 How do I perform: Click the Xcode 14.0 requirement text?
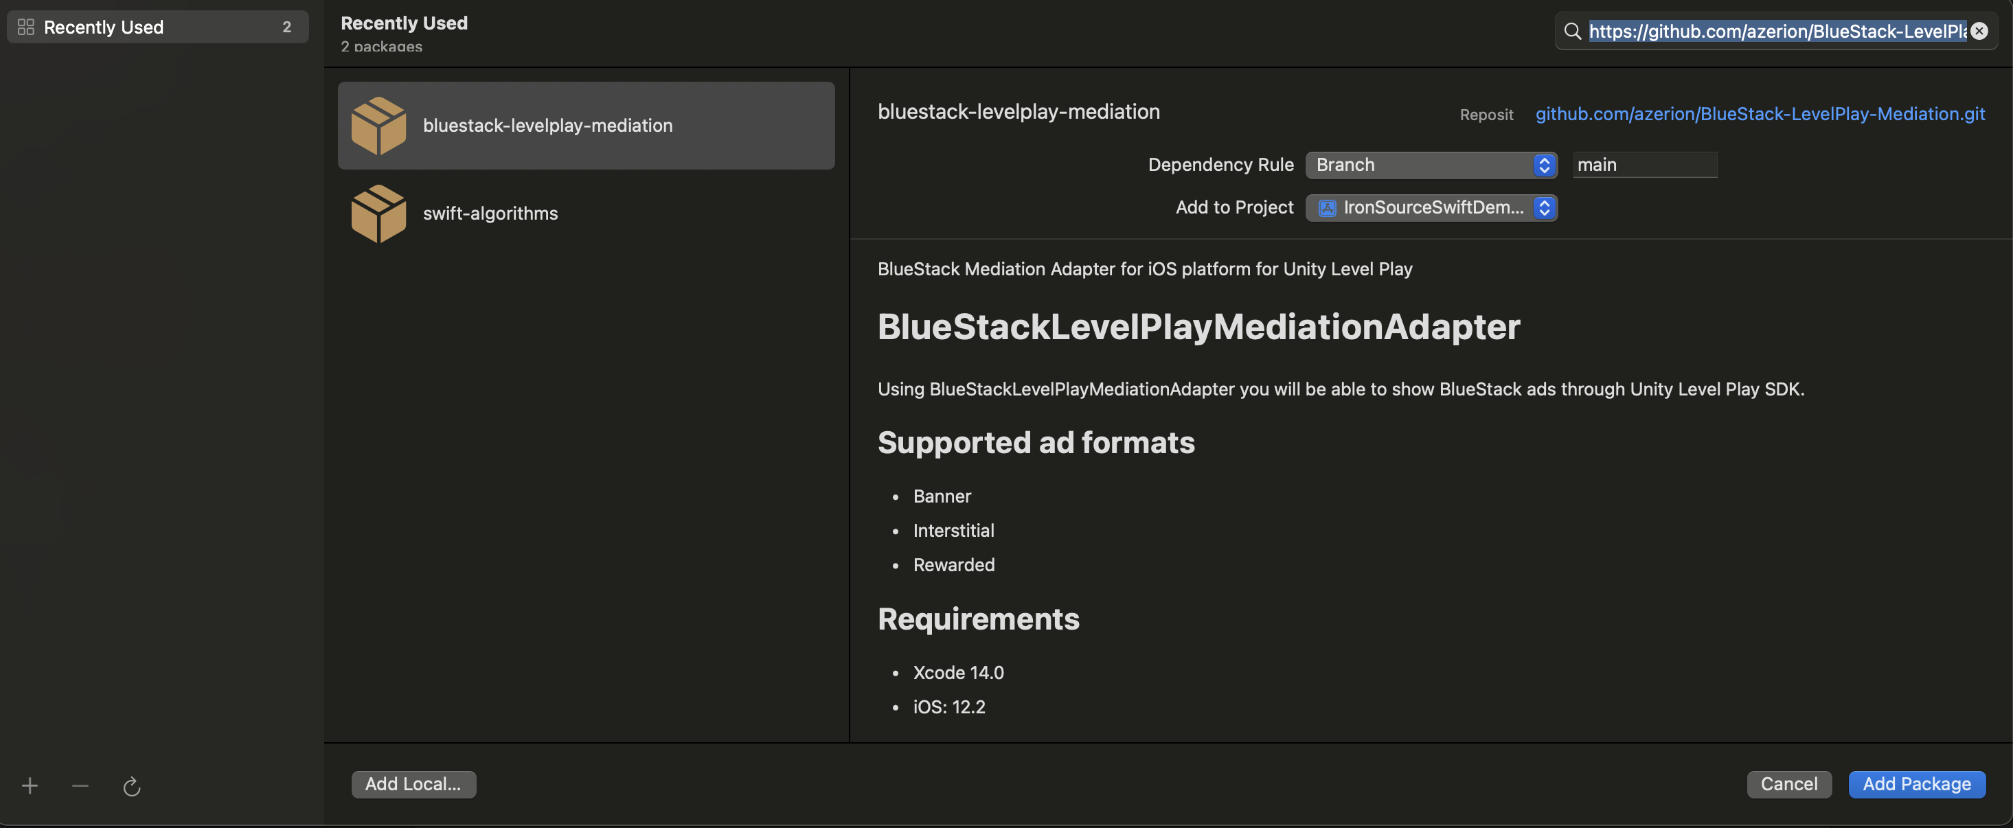pos(958,673)
